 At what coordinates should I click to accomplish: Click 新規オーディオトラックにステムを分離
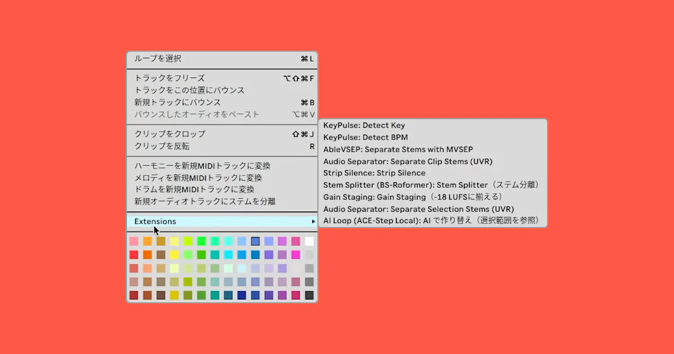(222, 201)
